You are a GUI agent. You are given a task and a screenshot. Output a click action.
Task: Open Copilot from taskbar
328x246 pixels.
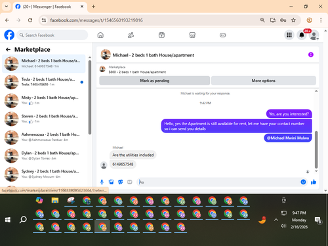(x=39, y=200)
